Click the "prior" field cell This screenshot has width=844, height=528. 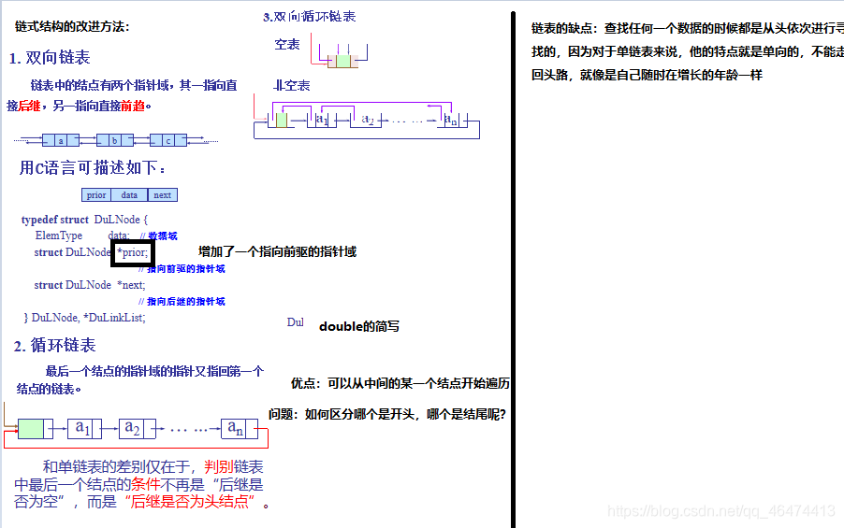tap(96, 195)
